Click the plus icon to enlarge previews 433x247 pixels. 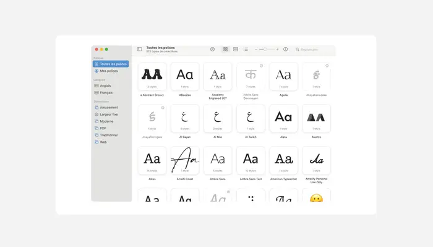[278, 49]
